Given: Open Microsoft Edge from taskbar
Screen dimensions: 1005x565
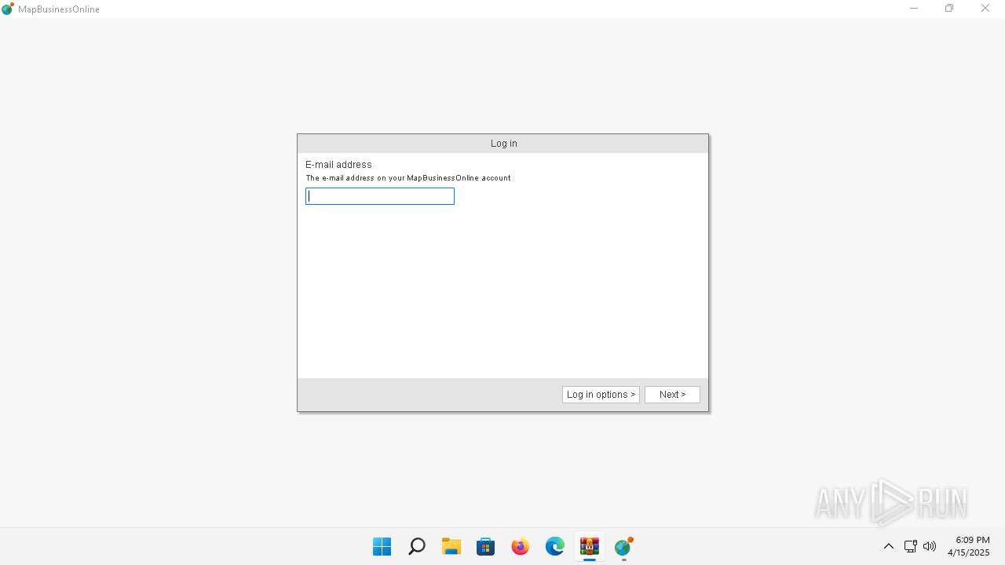Looking at the screenshot, I should pos(555,546).
